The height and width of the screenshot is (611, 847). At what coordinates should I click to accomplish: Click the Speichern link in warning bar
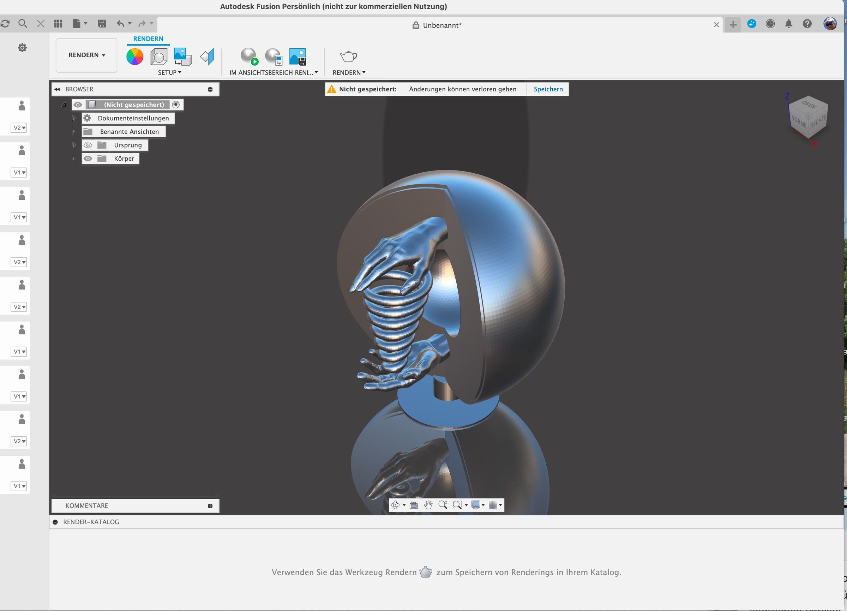pos(548,89)
